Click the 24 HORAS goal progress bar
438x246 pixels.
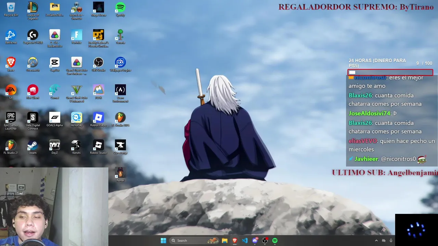pos(390,72)
